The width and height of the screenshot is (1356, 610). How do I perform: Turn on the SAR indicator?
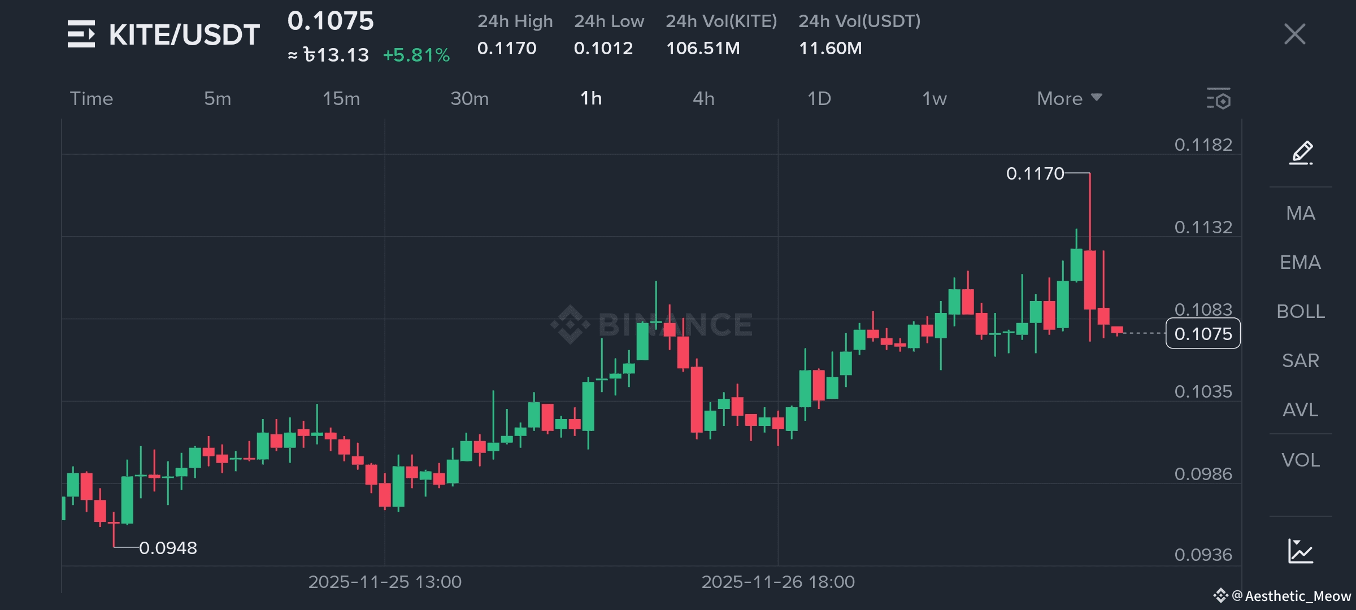[x=1301, y=360]
